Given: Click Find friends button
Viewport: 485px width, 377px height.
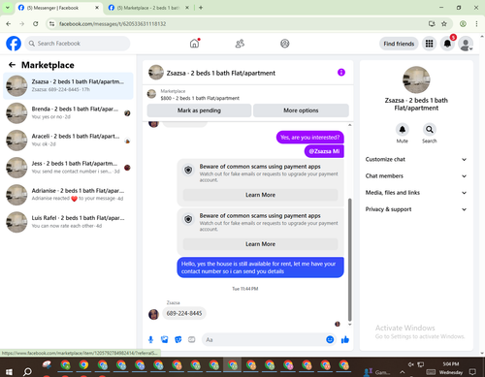Looking at the screenshot, I should (x=399, y=44).
